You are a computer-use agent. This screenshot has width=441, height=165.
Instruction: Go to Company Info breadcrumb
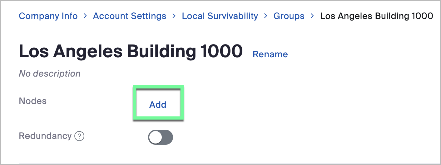48,16
